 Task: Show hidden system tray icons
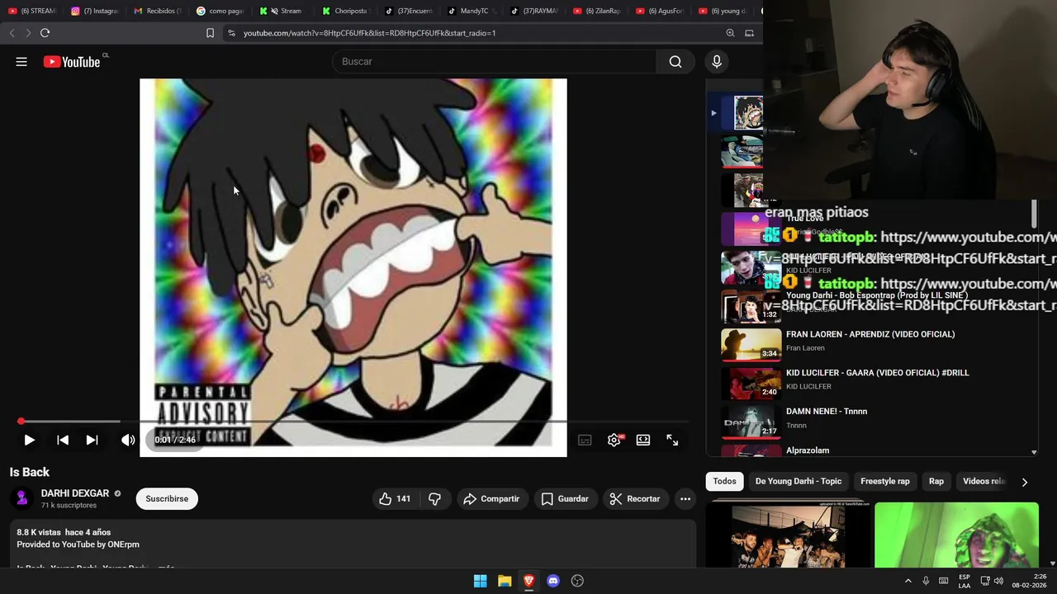(908, 581)
